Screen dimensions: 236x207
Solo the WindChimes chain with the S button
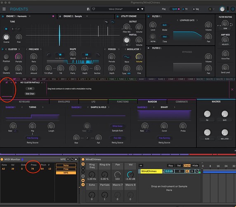192,171
